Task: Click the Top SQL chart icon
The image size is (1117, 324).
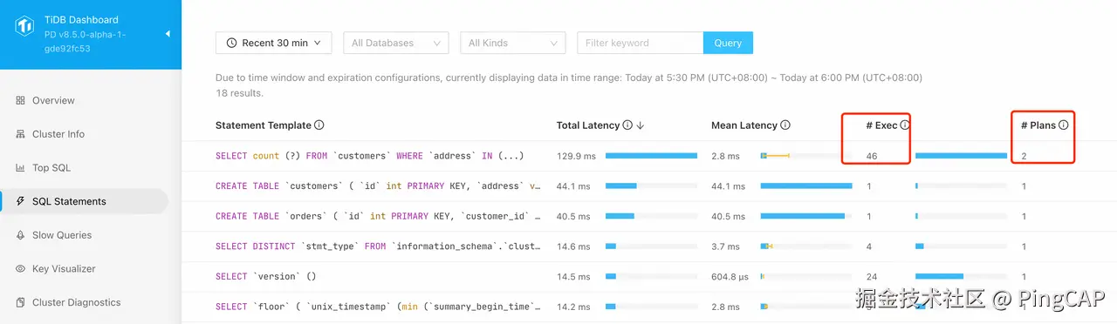Action: pyautogui.click(x=20, y=167)
